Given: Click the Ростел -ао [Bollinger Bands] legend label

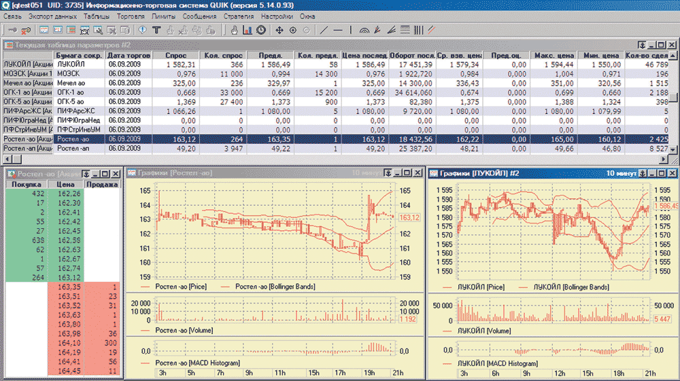Looking at the screenshot, I should 275,287.
